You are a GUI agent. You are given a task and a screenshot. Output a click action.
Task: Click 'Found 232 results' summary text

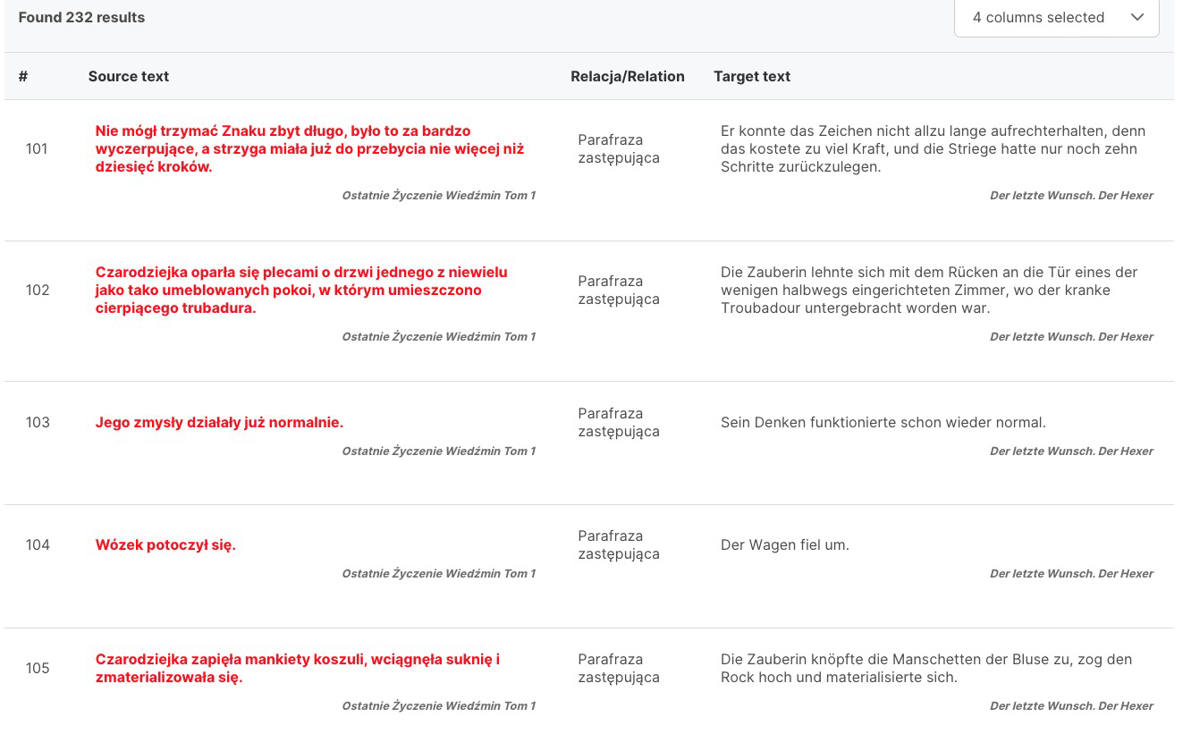coord(81,18)
